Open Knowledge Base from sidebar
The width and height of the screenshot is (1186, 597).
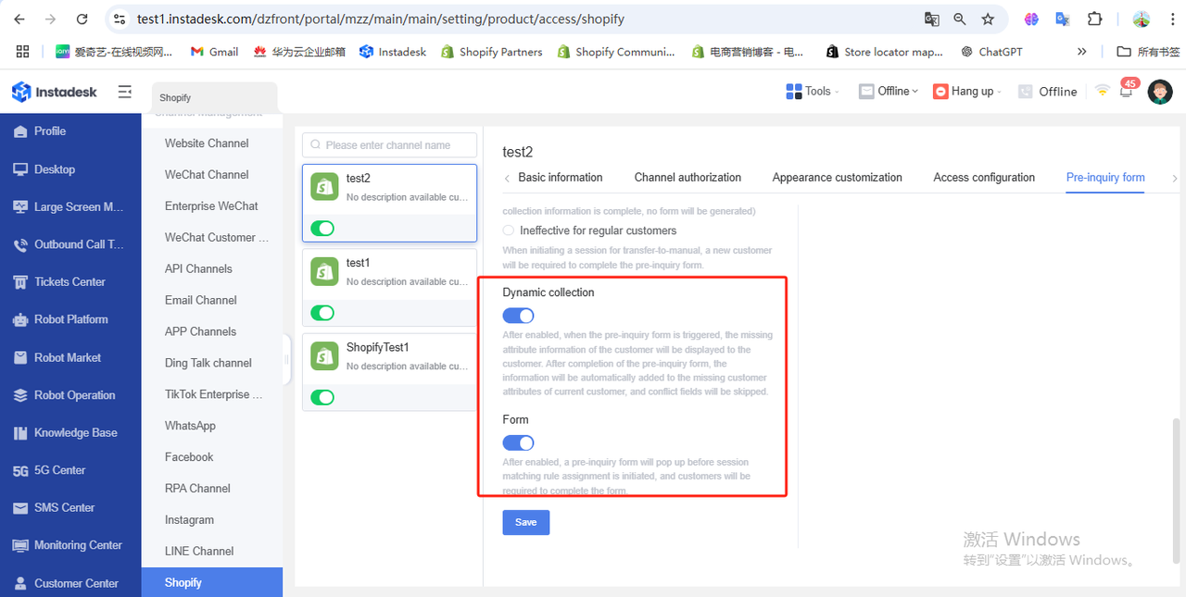[75, 432]
